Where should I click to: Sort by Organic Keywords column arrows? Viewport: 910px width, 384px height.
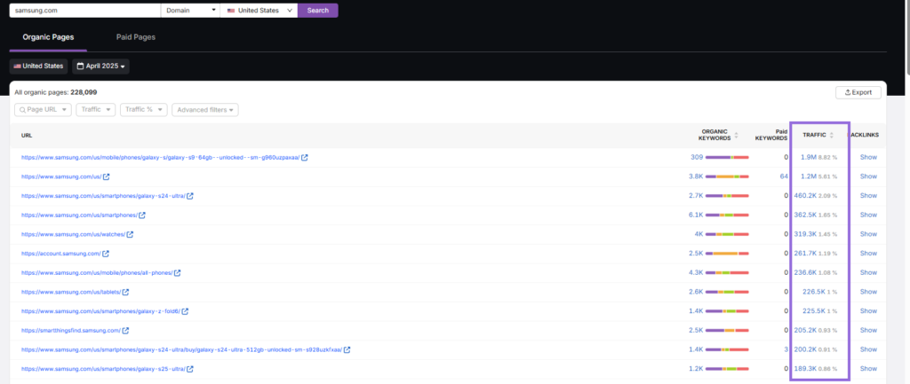[737, 135]
